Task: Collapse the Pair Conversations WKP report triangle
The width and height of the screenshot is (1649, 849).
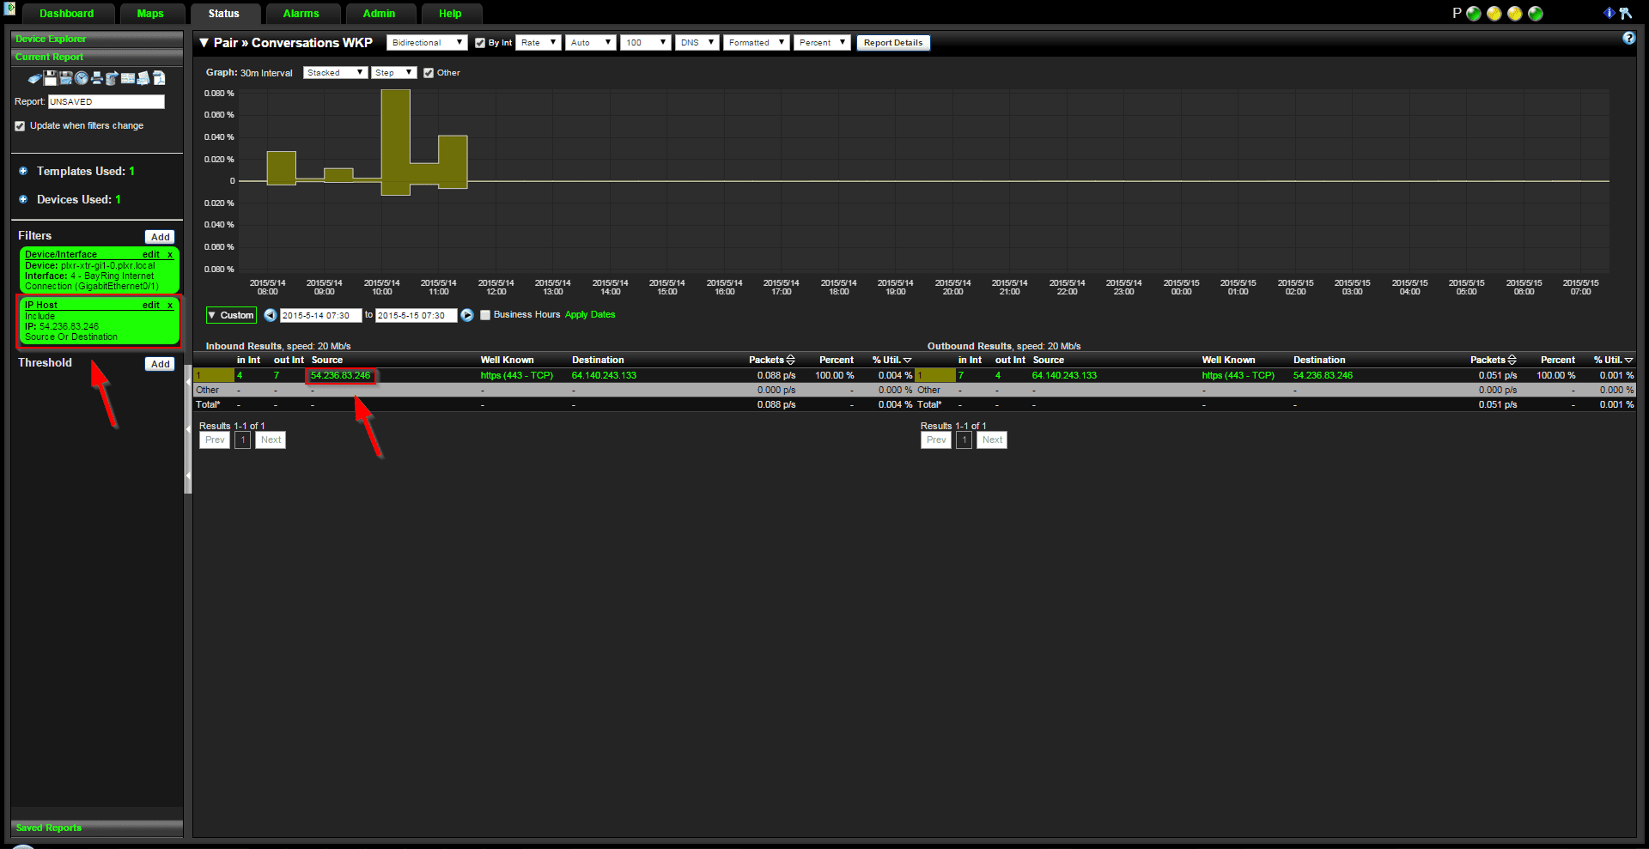Action: (204, 43)
